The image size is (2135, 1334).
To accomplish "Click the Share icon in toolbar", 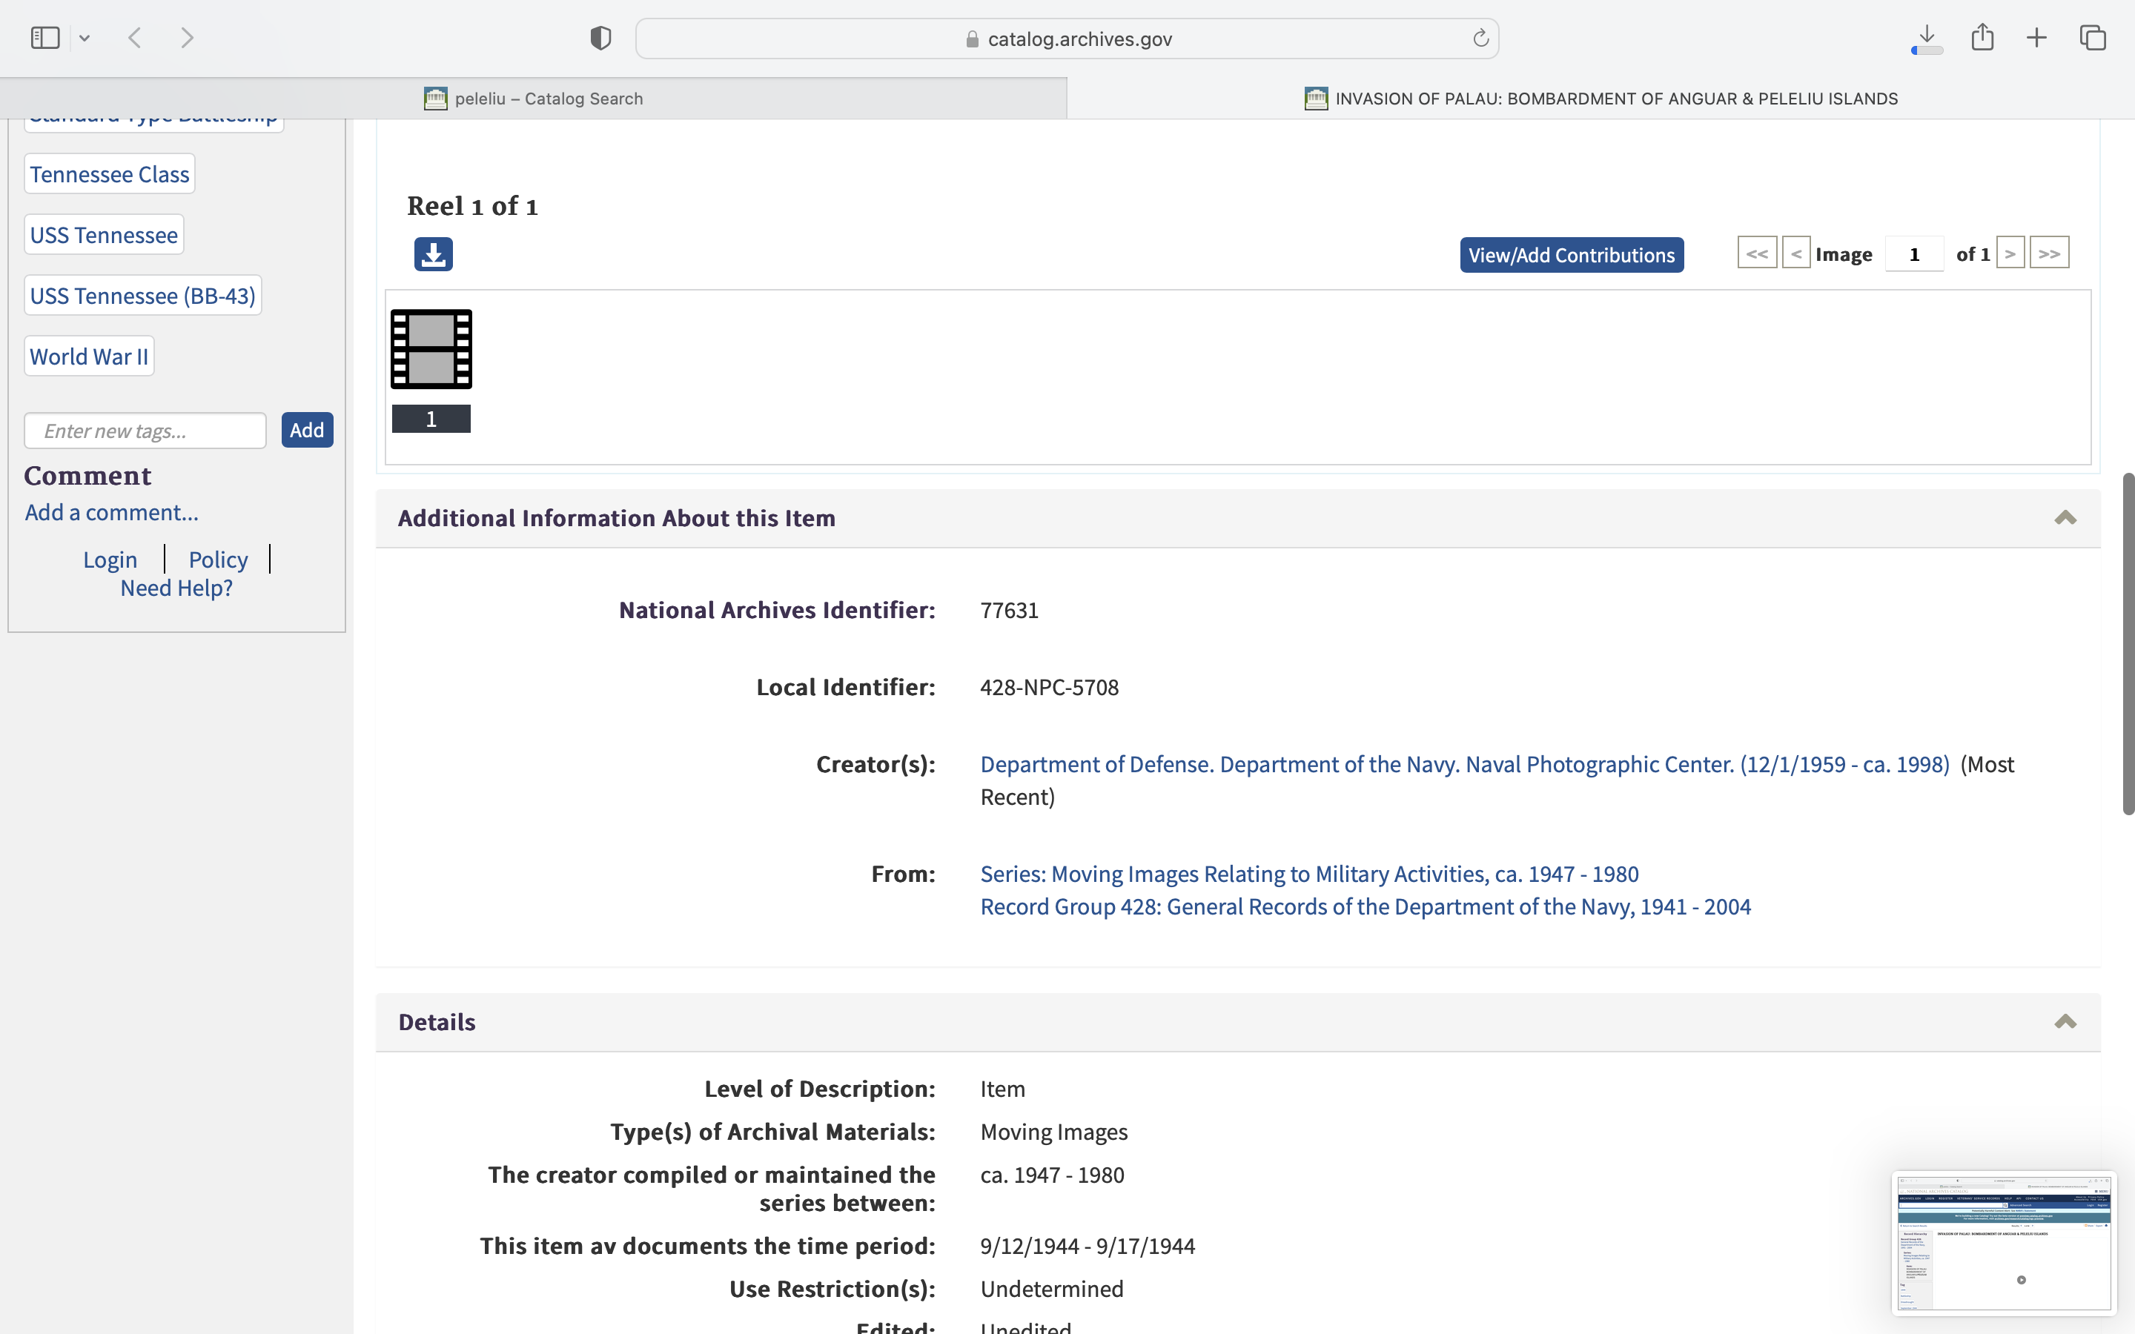I will [1982, 38].
